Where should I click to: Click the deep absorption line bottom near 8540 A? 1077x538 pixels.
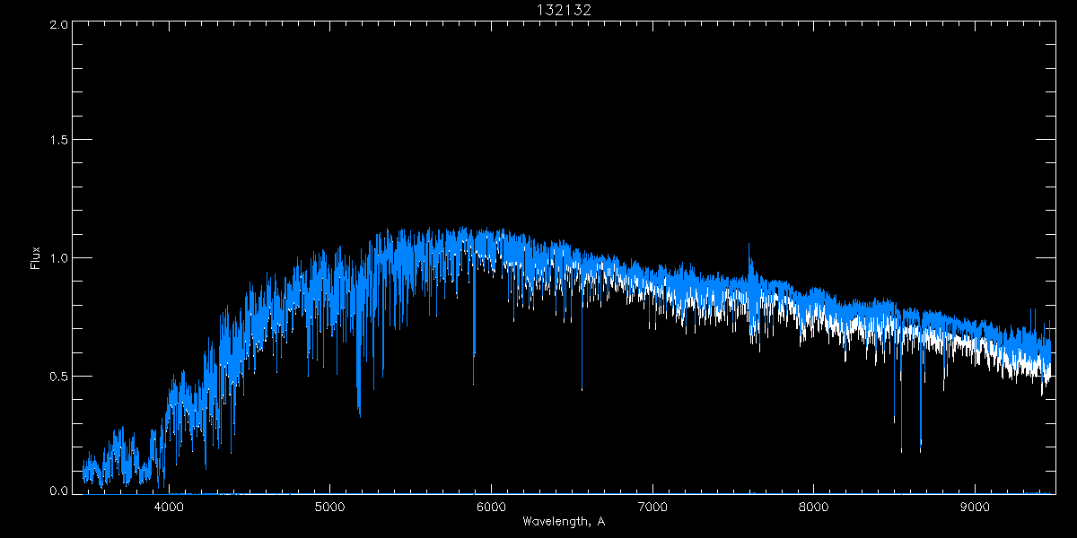pyautogui.click(x=901, y=451)
